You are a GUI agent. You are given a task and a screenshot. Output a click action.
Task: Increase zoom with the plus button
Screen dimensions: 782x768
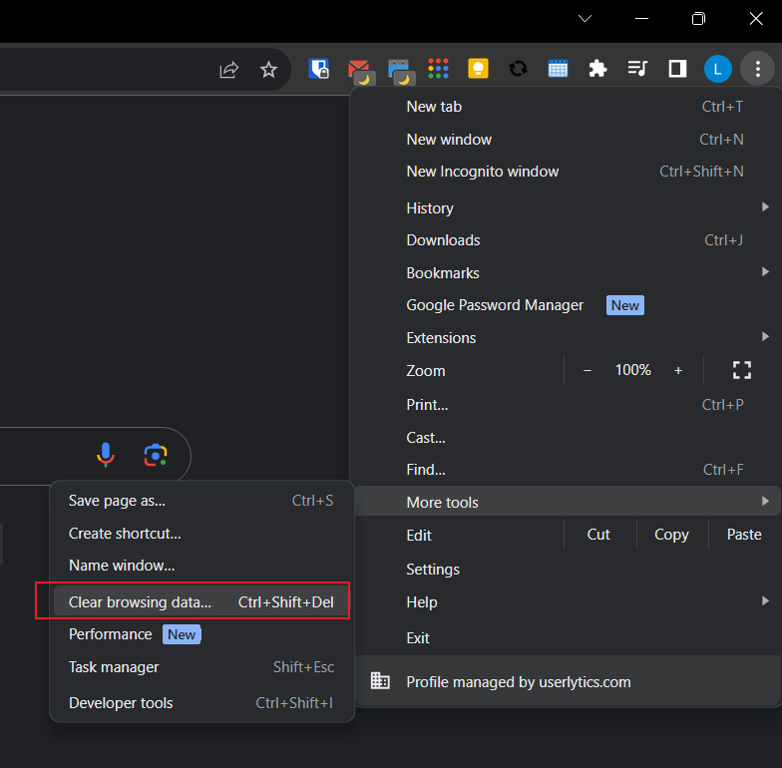coord(678,370)
